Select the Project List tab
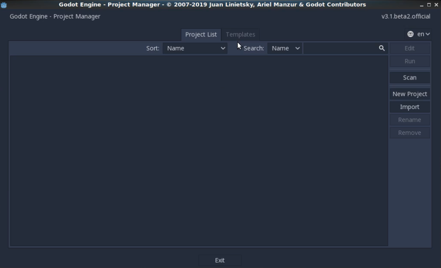This screenshot has height=268, width=441. 201,34
